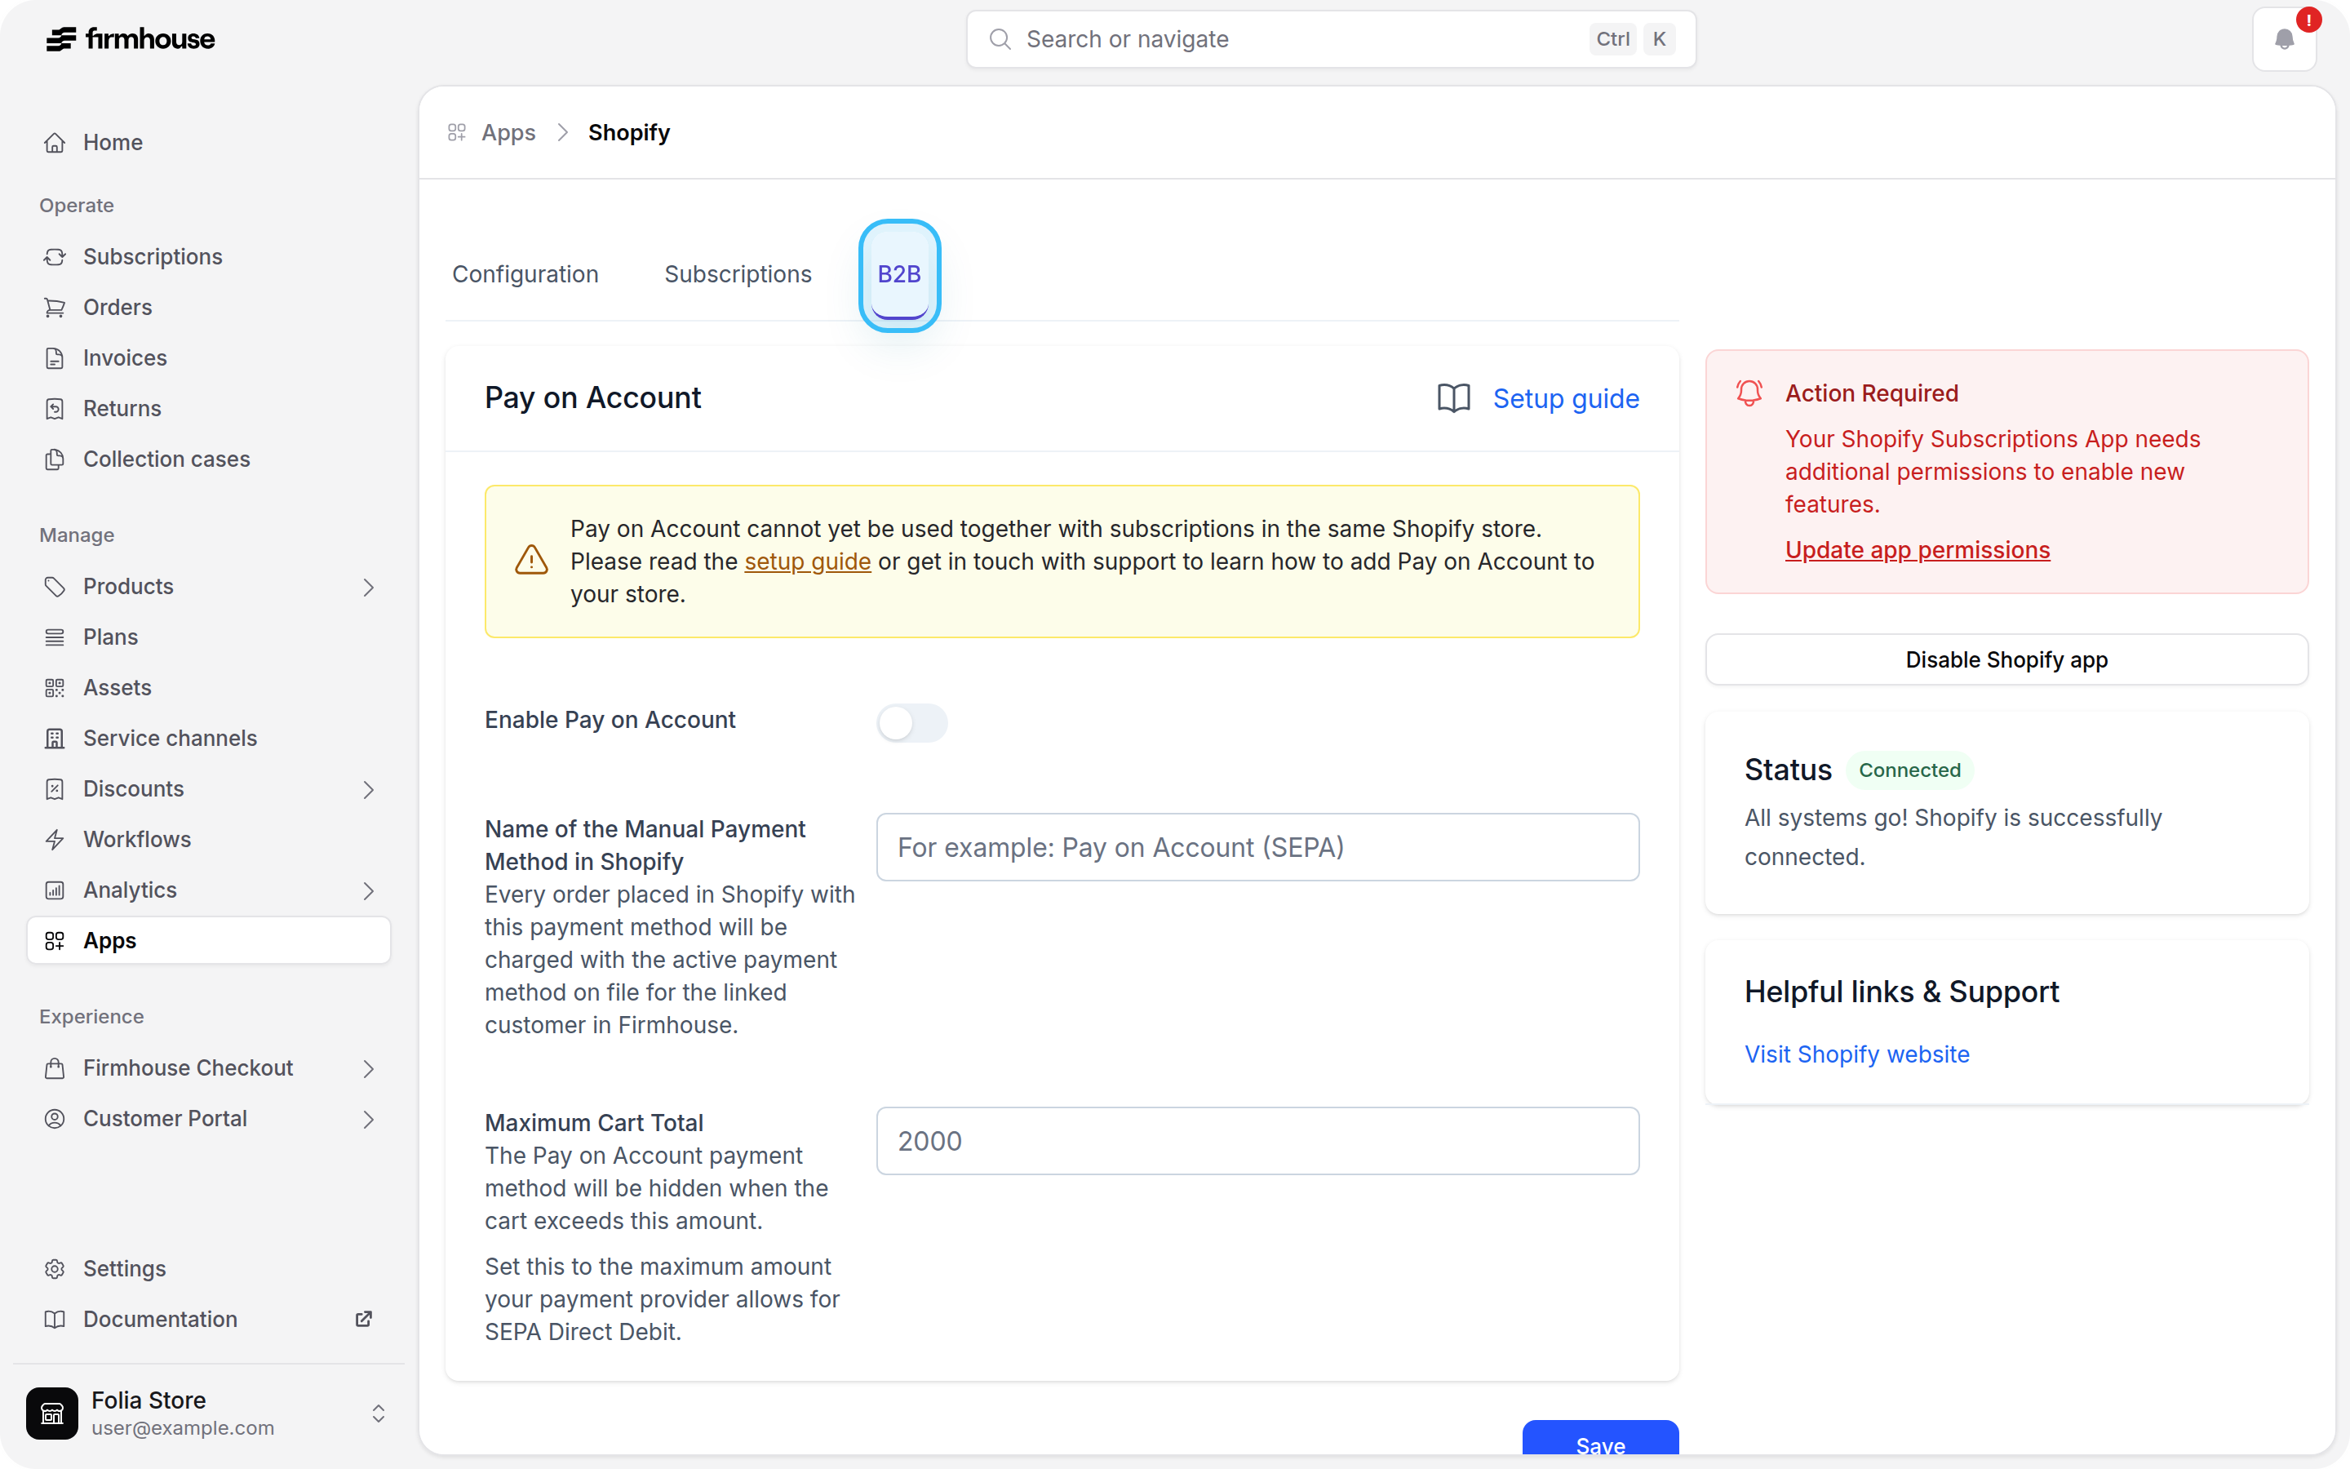Image resolution: width=2350 pixels, height=1469 pixels.
Task: Focus the Search or navigate field
Action: coord(1330,39)
